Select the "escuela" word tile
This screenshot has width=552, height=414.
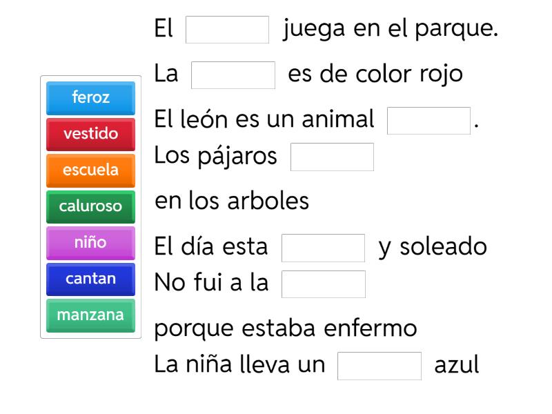[90, 170]
